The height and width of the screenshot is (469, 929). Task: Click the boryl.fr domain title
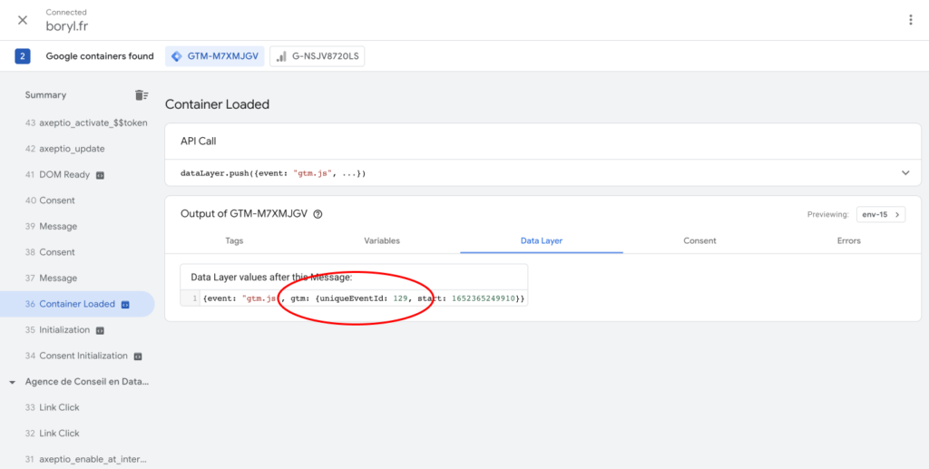pos(67,26)
